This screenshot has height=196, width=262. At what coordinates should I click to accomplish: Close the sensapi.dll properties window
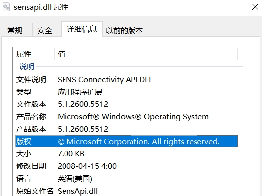coord(255,7)
